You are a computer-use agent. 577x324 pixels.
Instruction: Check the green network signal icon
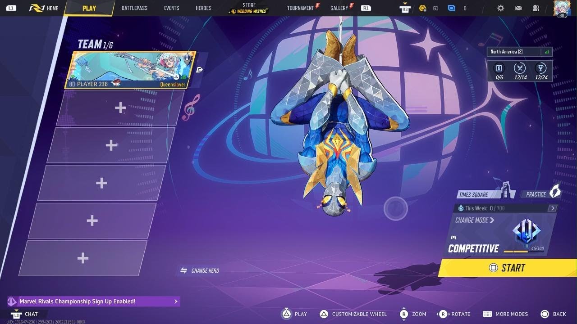click(x=546, y=52)
